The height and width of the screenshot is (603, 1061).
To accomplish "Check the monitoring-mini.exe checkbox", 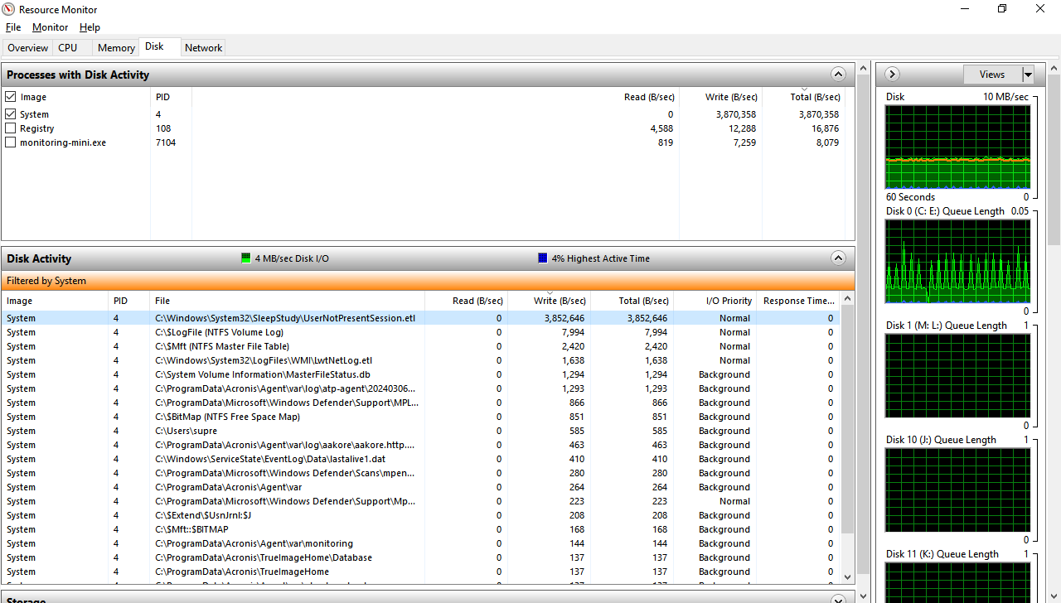I will click(x=11, y=142).
